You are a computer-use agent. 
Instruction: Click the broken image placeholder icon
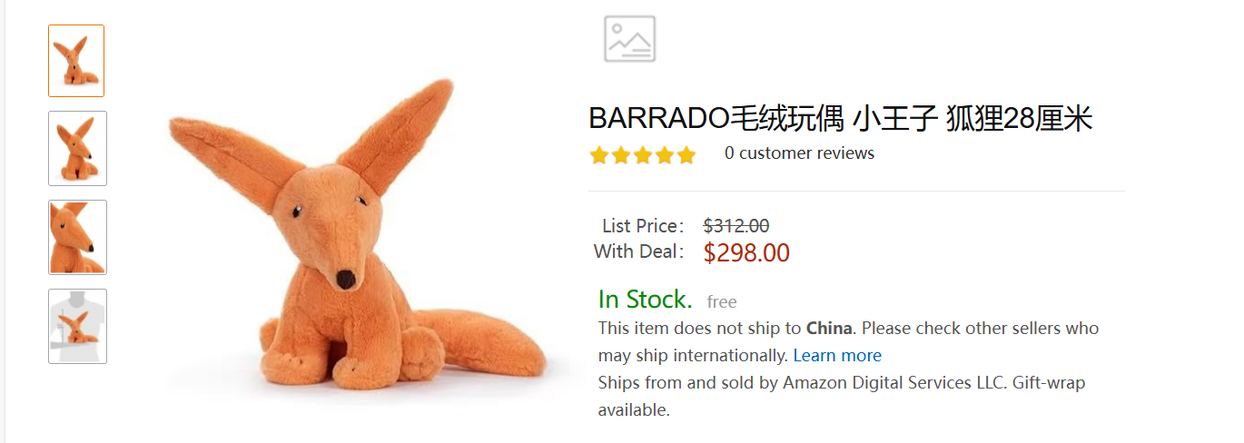pos(630,39)
